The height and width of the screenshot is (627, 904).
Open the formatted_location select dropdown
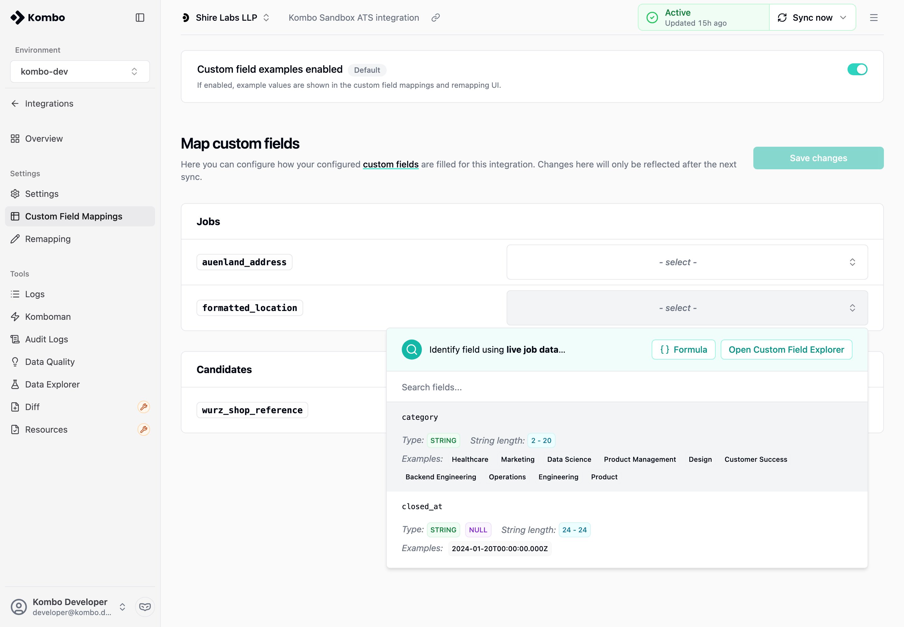click(x=687, y=308)
